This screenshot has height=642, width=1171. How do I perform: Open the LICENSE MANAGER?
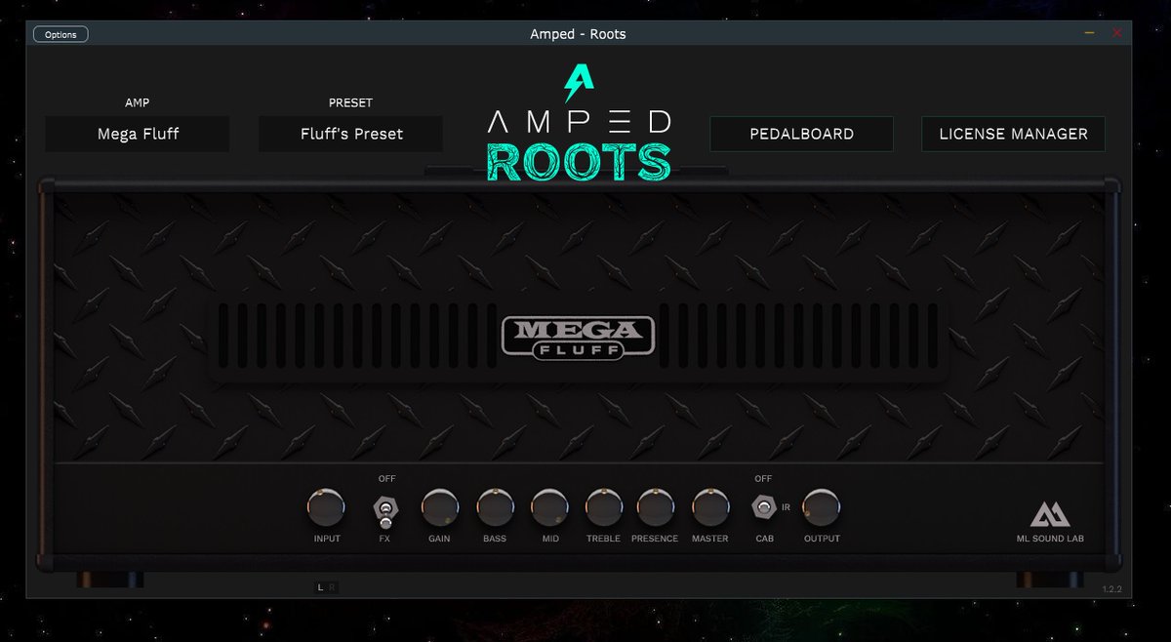[x=1013, y=134]
